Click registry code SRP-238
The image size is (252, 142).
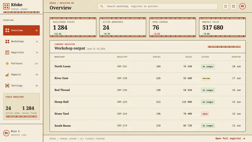point(122,78)
